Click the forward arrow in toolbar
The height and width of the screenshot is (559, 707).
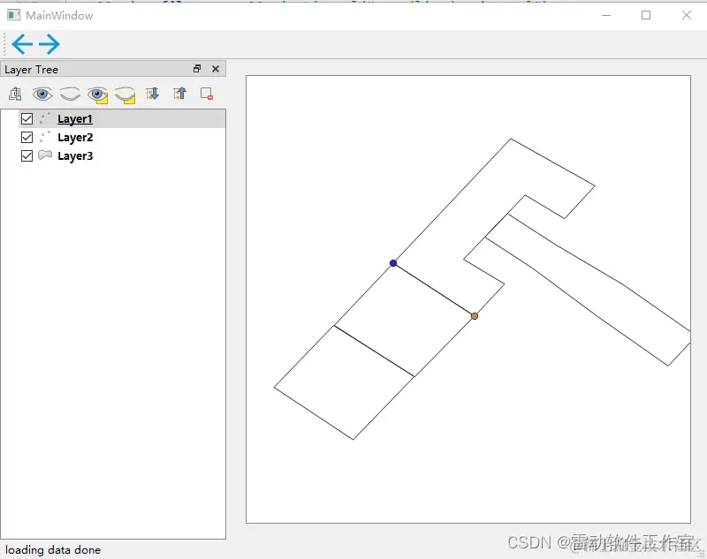(49, 43)
